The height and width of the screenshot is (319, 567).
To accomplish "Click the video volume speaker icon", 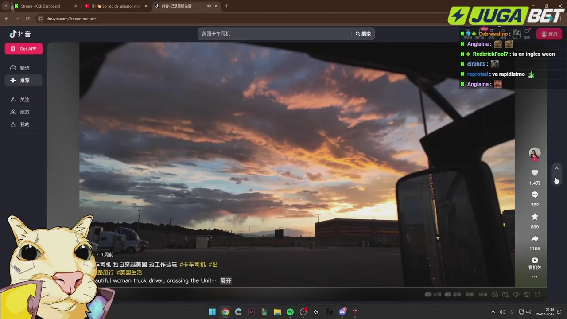I will pos(516,295).
